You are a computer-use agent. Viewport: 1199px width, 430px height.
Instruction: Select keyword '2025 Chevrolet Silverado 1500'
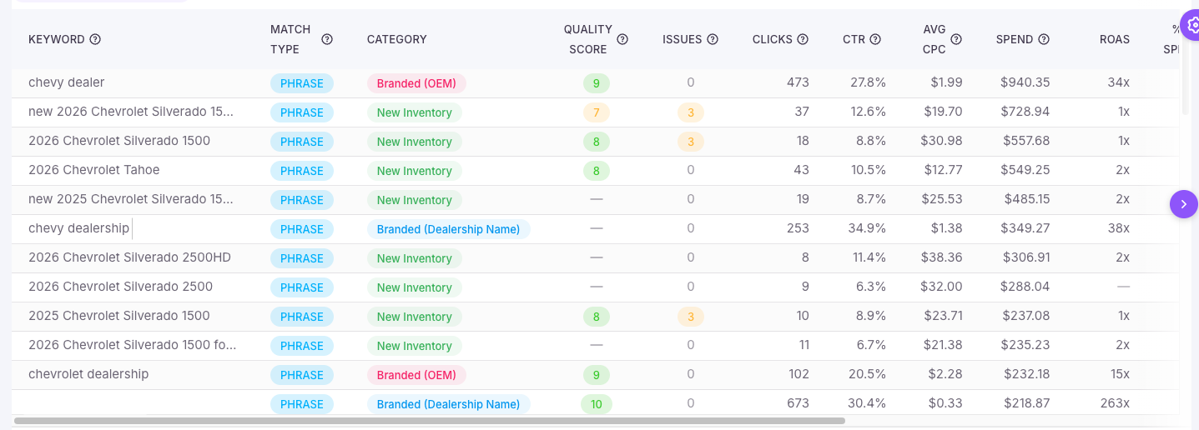[119, 316]
